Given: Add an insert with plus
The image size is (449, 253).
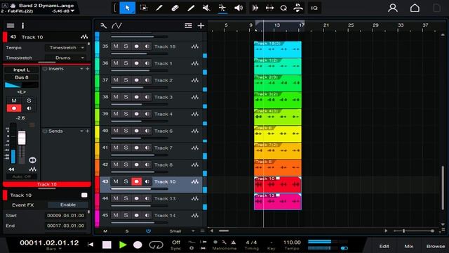Looking at the screenshot, I should pos(88,69).
